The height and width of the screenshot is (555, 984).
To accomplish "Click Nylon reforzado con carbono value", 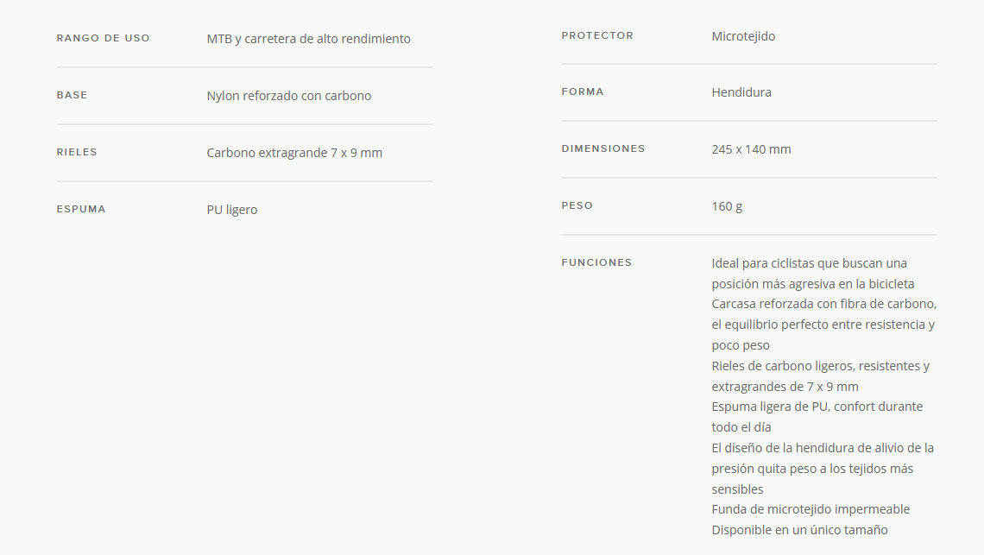I will pos(288,96).
